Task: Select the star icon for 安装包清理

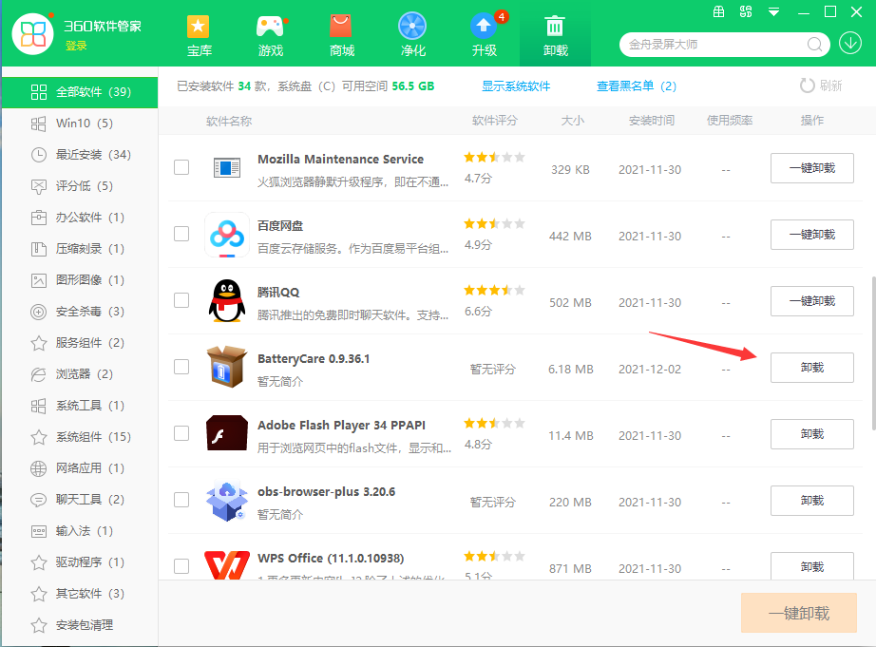Action: coord(39,624)
